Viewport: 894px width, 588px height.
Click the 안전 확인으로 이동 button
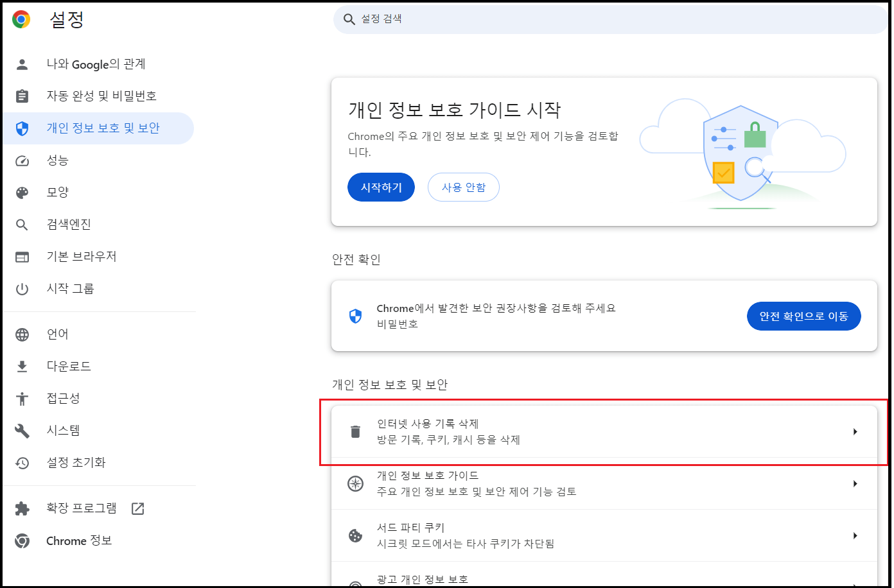(x=803, y=316)
